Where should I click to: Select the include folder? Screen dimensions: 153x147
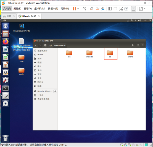tap(89, 54)
